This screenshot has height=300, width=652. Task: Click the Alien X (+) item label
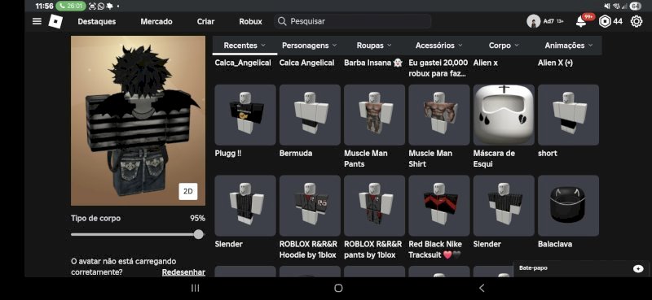(x=555, y=63)
